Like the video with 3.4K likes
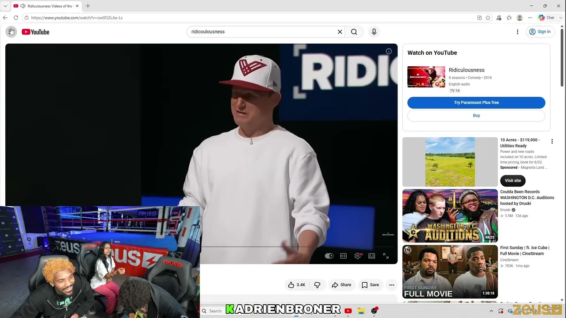This screenshot has height=318, width=566. point(296,285)
